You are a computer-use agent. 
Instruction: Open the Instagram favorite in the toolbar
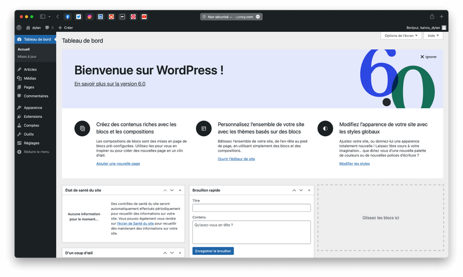pos(90,17)
